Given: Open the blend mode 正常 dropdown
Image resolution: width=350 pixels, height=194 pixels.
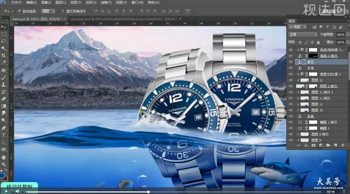Looking at the screenshot, I should coord(303,35).
